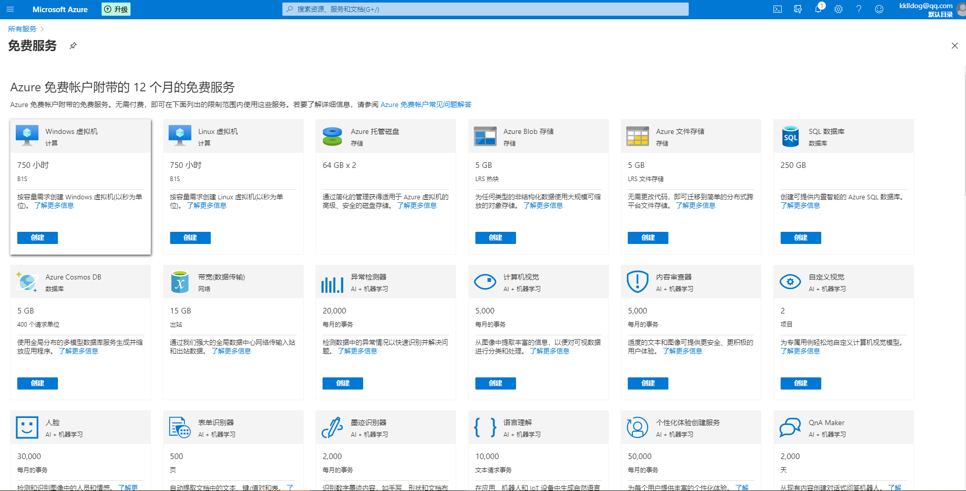Click the 250 GB text on SQL card
The height and width of the screenshot is (491, 966).
pyautogui.click(x=793, y=165)
